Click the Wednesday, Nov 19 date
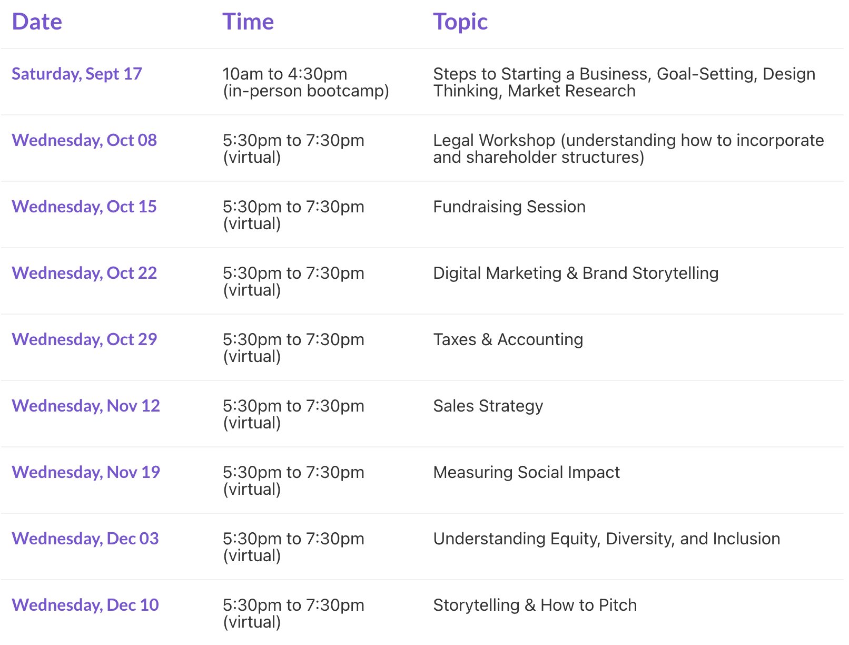This screenshot has height=645, width=849. (x=86, y=472)
